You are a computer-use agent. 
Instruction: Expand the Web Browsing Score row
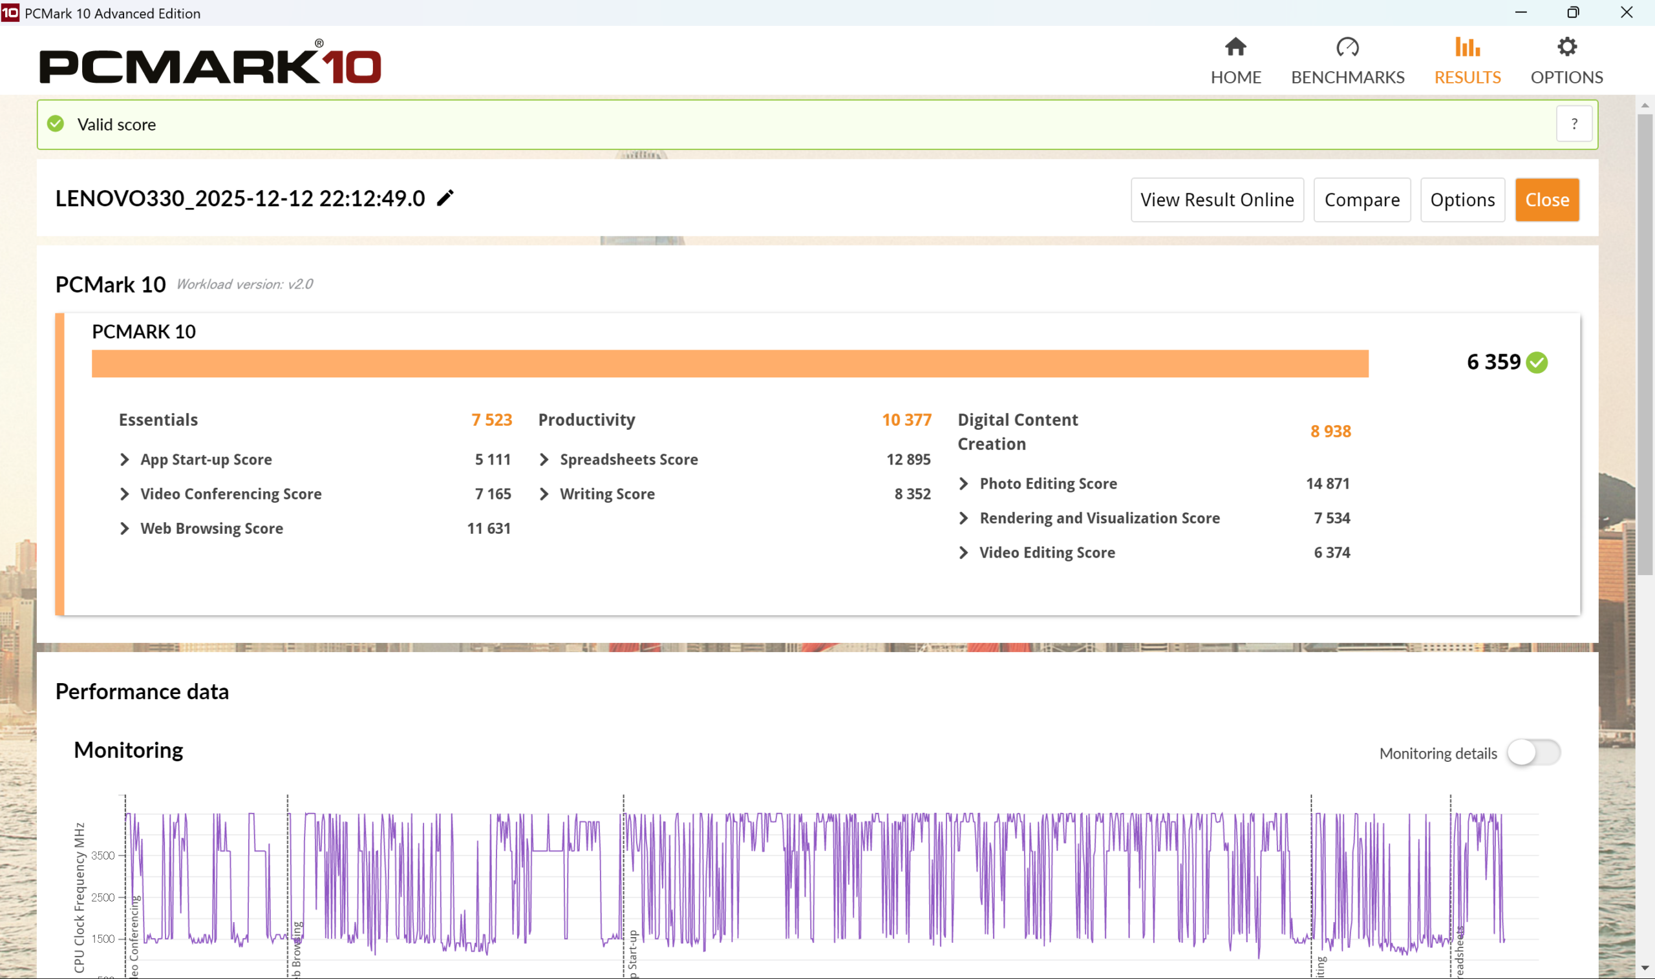(x=125, y=529)
